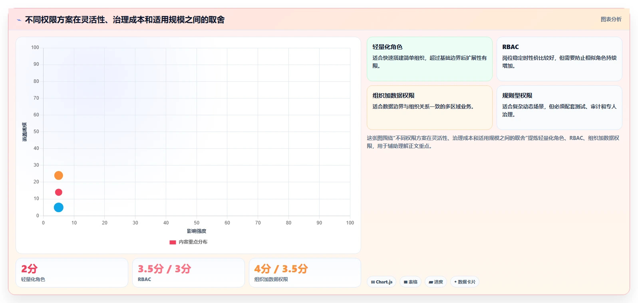Click the 50 label on the y-axis
Image resolution: width=638 pixels, height=303 pixels.
(36, 132)
